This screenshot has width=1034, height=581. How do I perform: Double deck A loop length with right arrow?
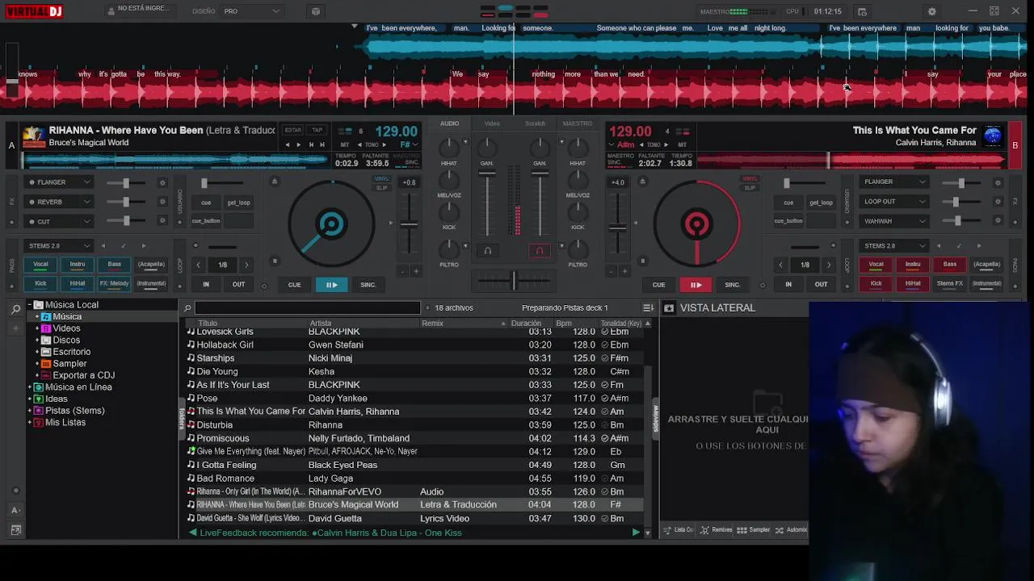click(x=246, y=265)
